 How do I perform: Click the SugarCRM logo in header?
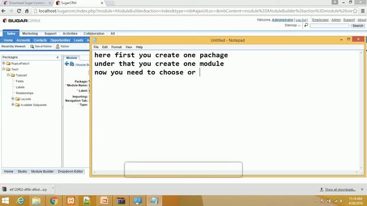[22, 21]
